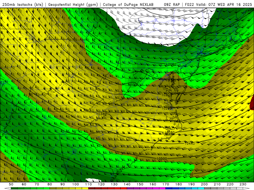Image resolution: width=254 pixels, height=190 pixels.
Task: Click the 10320 height contour label
Action: (x=177, y=121)
